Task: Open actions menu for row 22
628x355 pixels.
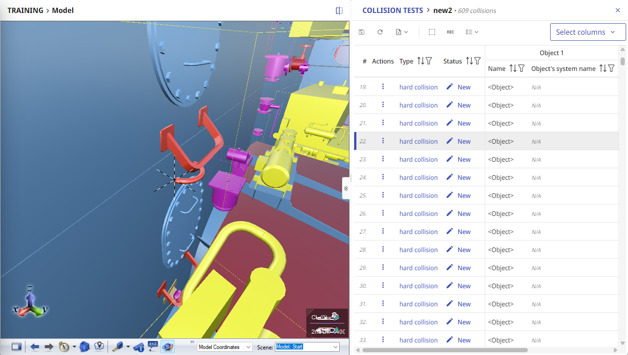Action: 383,141
